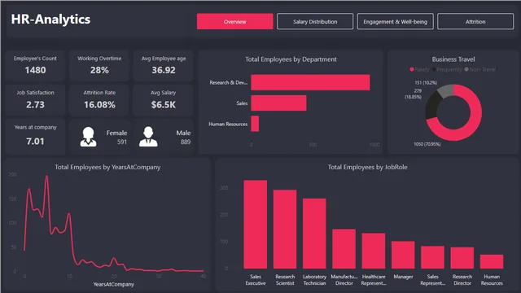Image resolution: width=521 pixels, height=293 pixels.
Task: Select the Rarely legend marker
Action: [x=412, y=69]
